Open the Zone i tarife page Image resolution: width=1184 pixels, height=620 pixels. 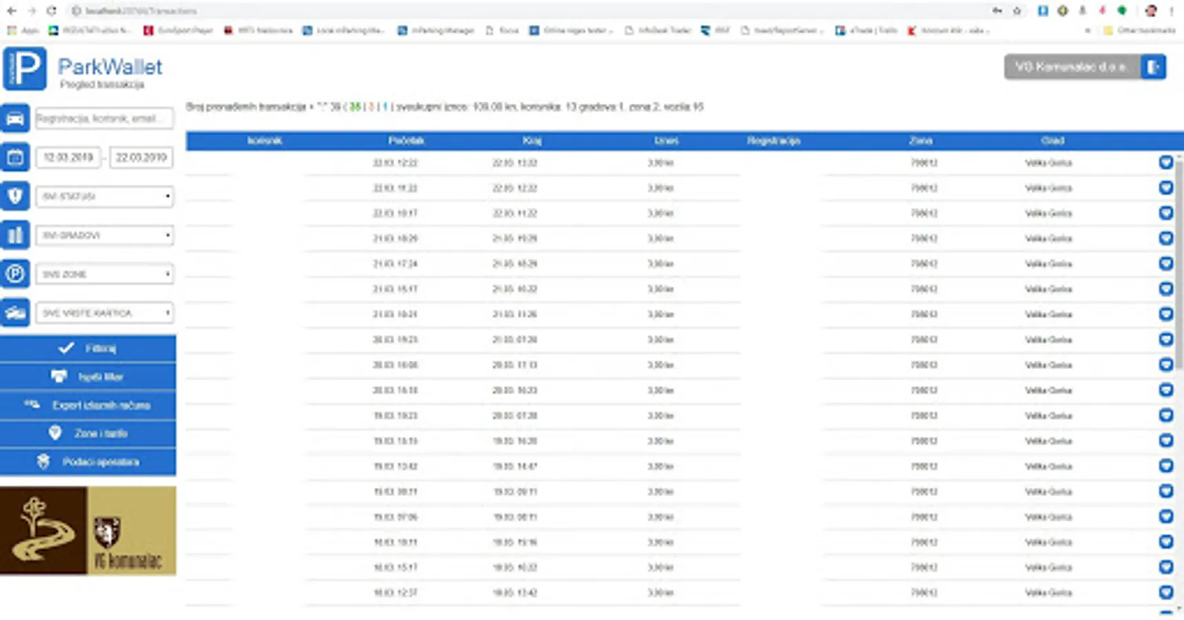point(88,433)
